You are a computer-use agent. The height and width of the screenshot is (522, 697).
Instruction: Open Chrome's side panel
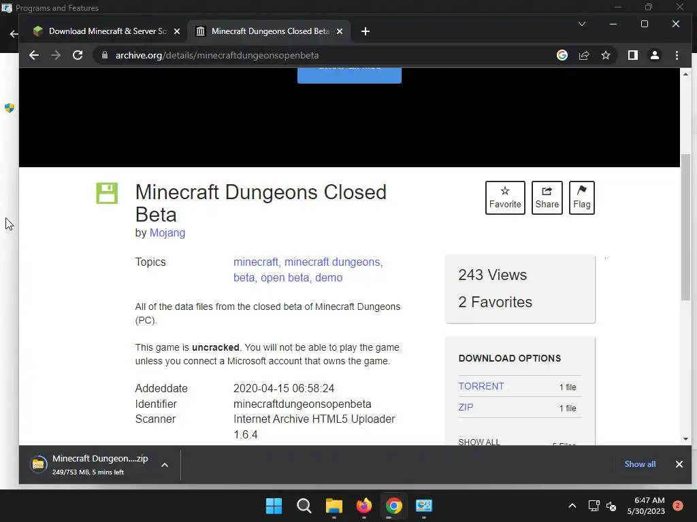(x=632, y=55)
